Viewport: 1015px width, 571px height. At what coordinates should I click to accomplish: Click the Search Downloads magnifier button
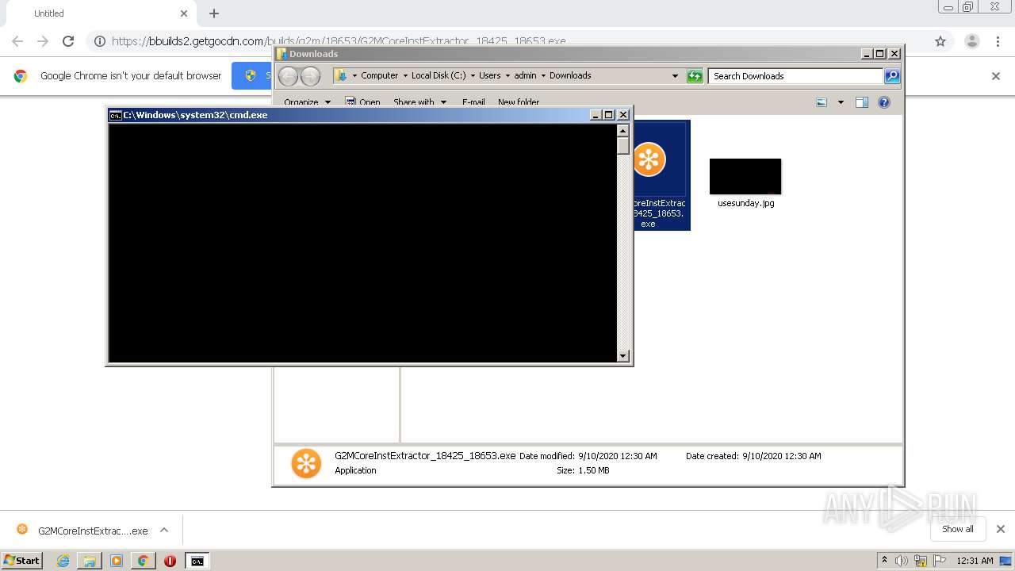pos(892,76)
